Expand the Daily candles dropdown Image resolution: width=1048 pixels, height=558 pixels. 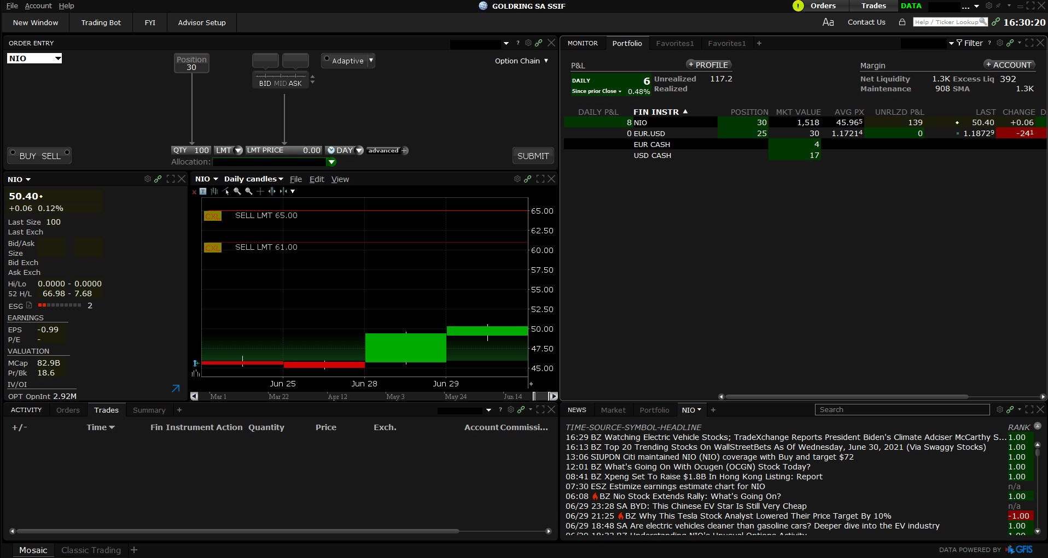click(253, 179)
